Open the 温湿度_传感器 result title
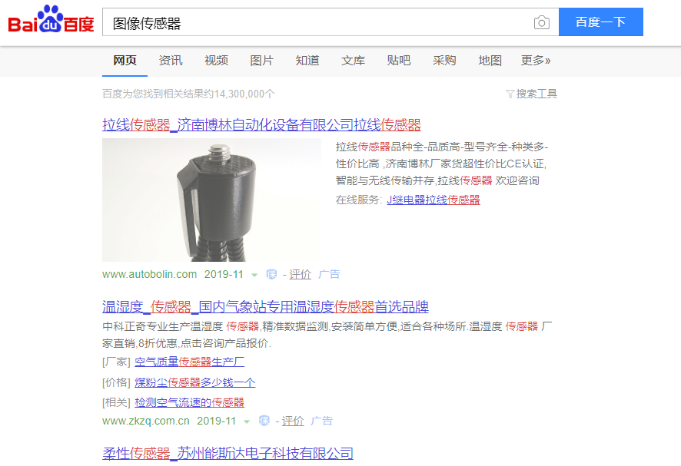The height and width of the screenshot is (466, 681). [265, 307]
